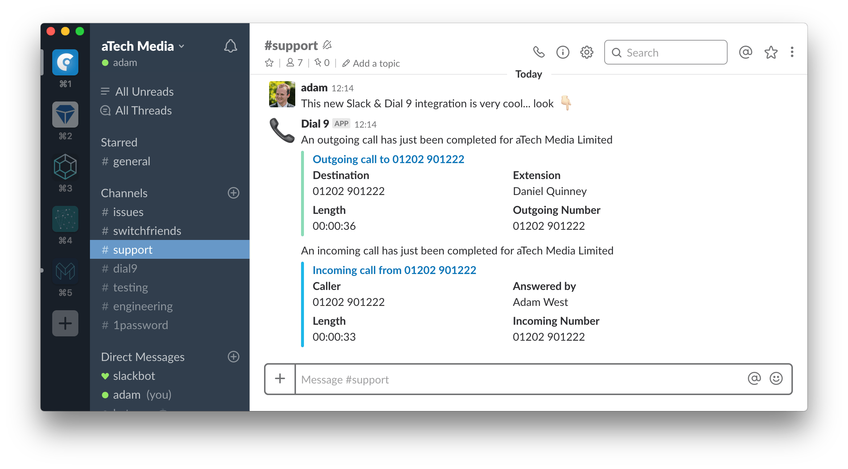Open the emoji picker in the message box

[x=776, y=379]
